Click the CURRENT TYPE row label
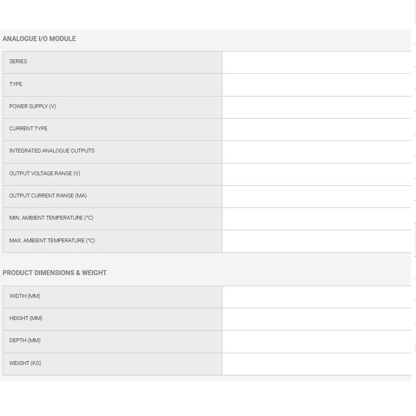 tap(28, 129)
